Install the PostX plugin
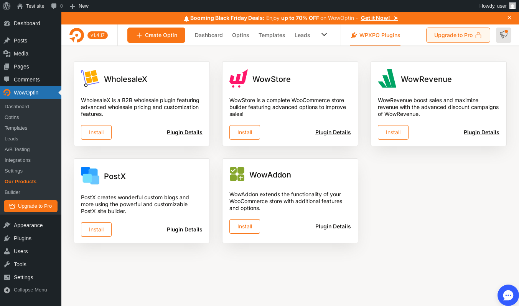The height and width of the screenshot is (306, 519). 96,229
